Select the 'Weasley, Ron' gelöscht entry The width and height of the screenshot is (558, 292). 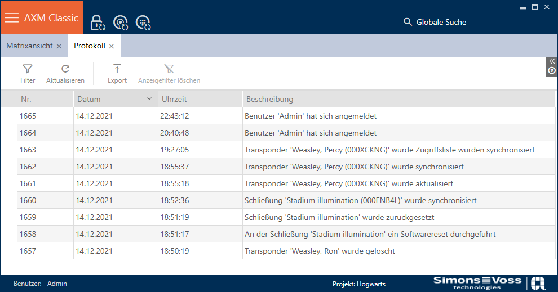point(320,251)
